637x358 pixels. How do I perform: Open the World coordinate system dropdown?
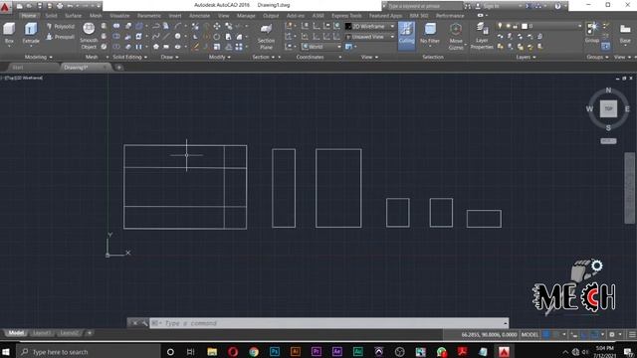tap(320, 47)
